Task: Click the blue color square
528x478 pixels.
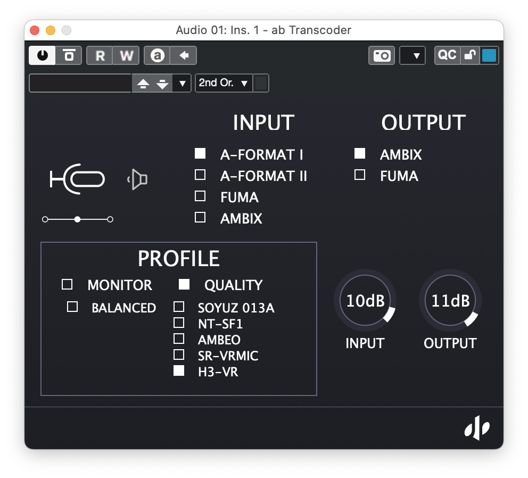Action: (489, 55)
